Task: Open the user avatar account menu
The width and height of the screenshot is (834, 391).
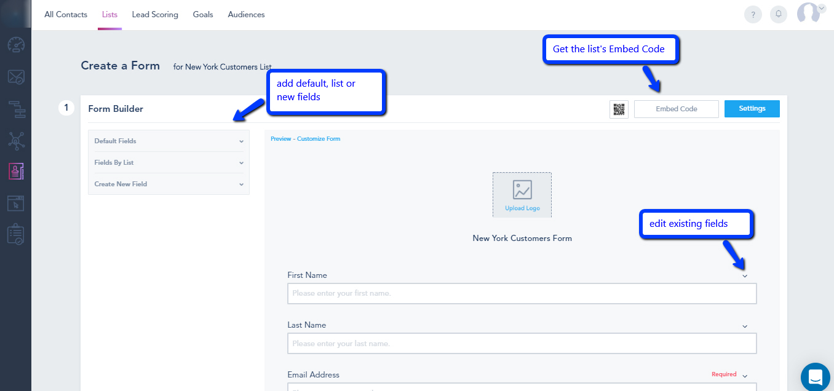Action: [810, 13]
